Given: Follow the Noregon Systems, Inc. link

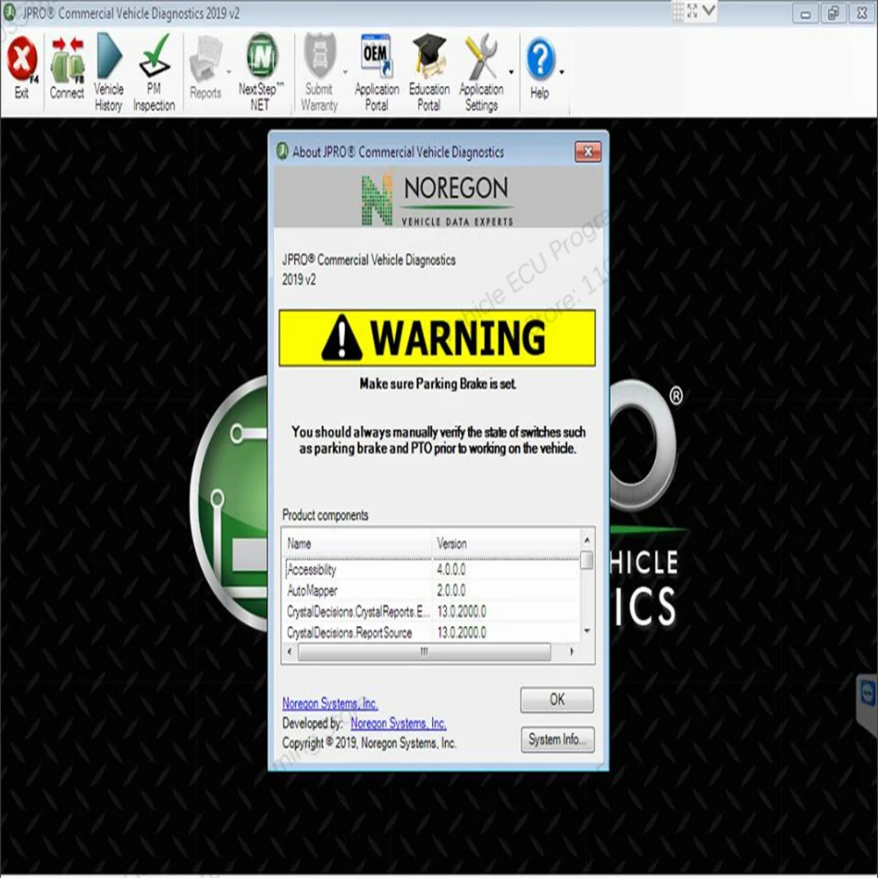Looking at the screenshot, I should click(x=330, y=702).
